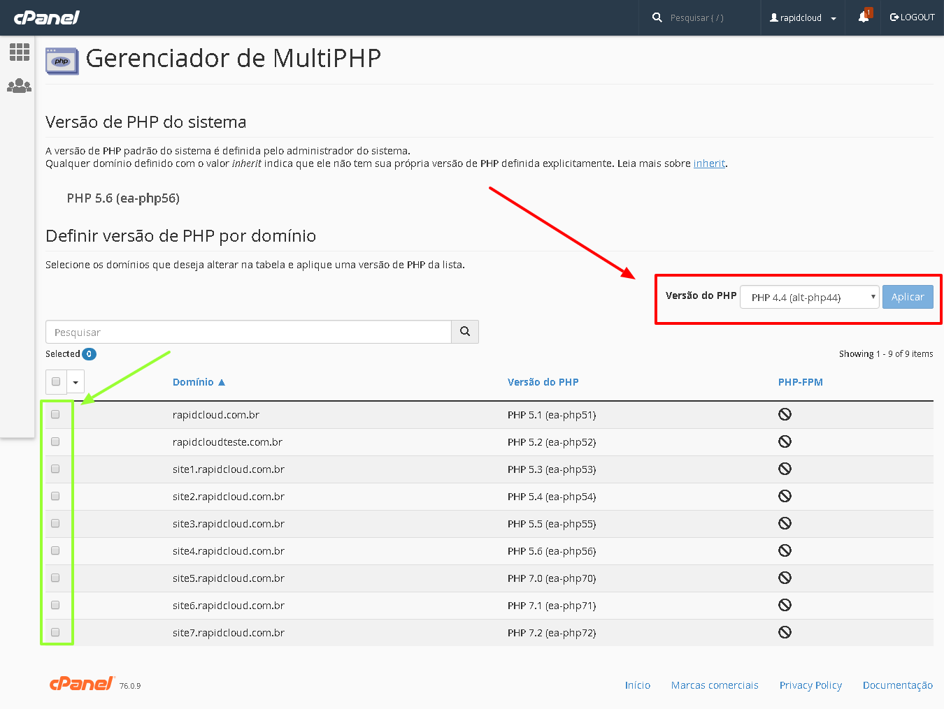Click PHP-FPM disabled icon for site7.rapidcloud.com.br
This screenshot has height=709, width=944.
click(x=785, y=633)
